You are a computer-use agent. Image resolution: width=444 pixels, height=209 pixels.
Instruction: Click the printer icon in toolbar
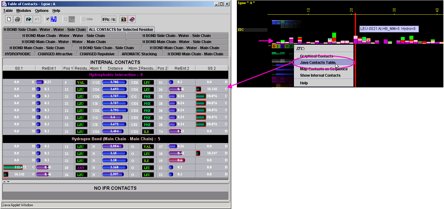click(x=17, y=19)
